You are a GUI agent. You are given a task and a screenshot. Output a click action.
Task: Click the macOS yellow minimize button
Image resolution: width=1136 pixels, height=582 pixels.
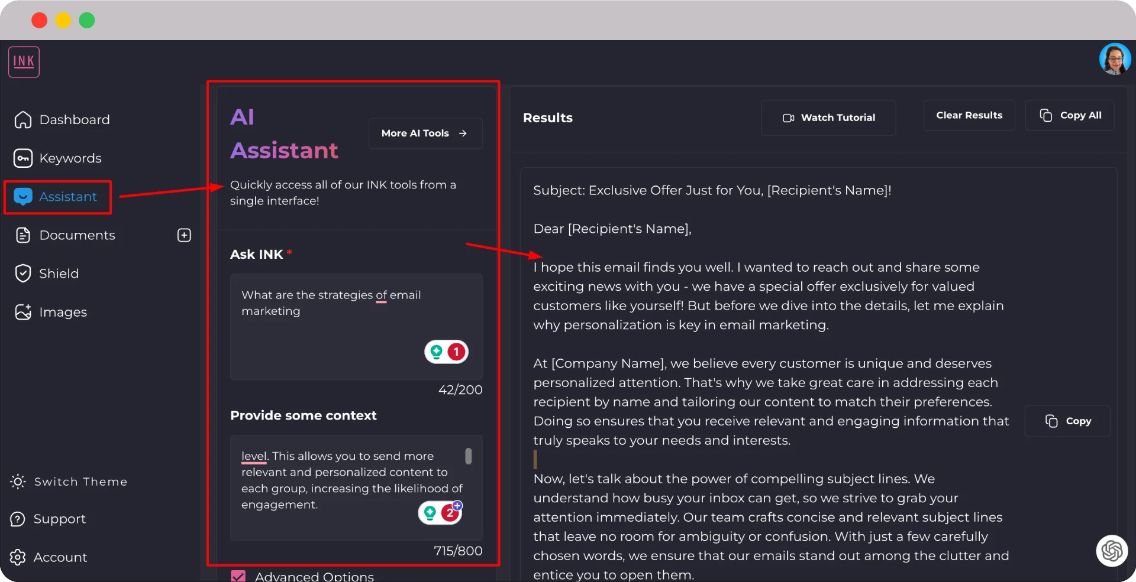(63, 20)
